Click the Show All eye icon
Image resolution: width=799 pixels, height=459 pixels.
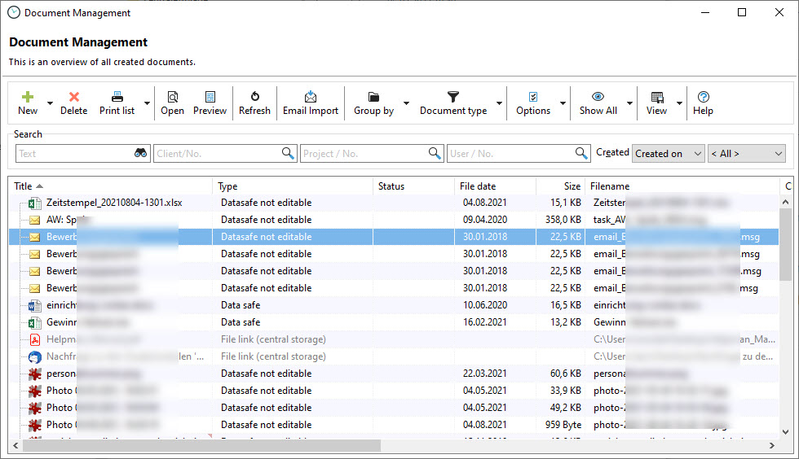point(598,97)
